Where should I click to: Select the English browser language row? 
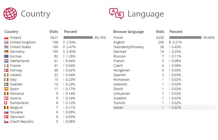pos(164,42)
